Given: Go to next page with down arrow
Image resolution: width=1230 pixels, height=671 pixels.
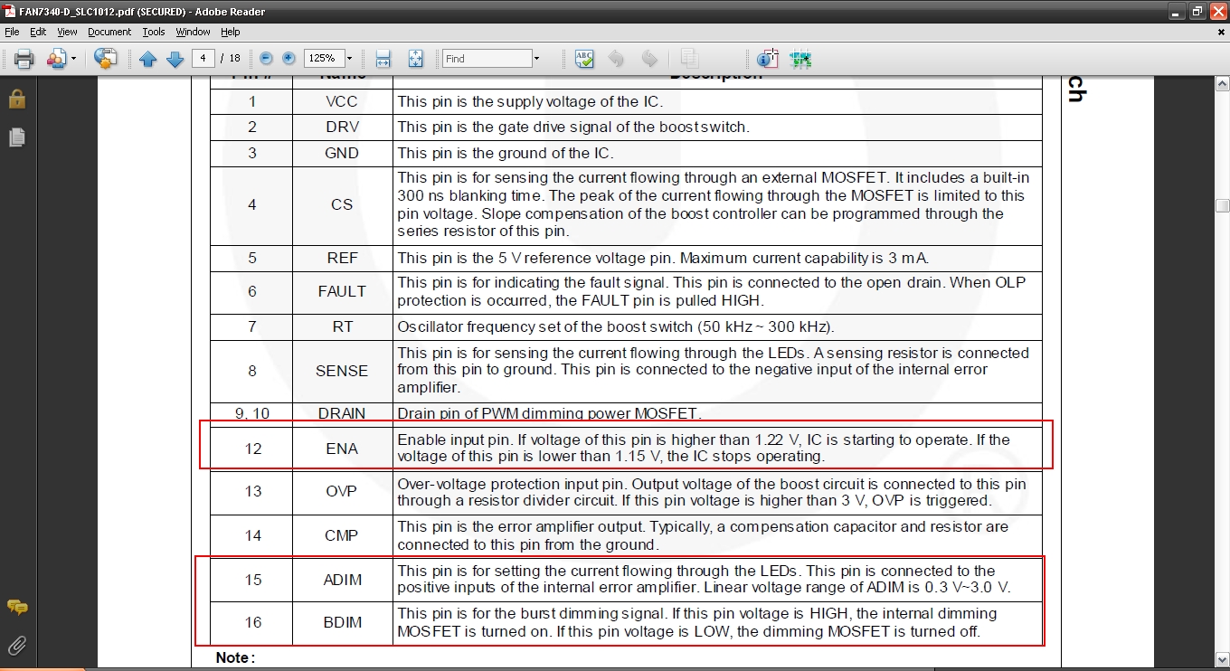Looking at the screenshot, I should (x=175, y=59).
